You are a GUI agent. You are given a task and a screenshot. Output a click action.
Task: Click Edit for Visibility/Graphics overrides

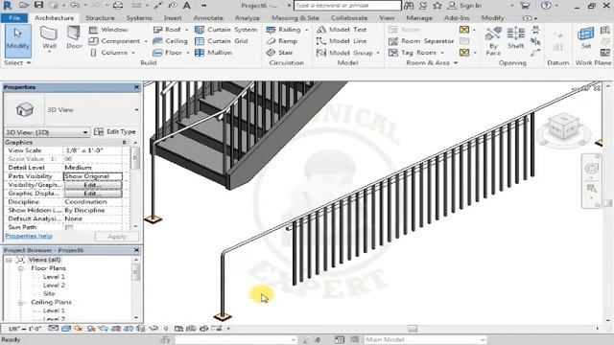(93, 185)
